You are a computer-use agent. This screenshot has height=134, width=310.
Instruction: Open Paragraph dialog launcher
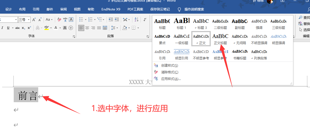[147, 37]
